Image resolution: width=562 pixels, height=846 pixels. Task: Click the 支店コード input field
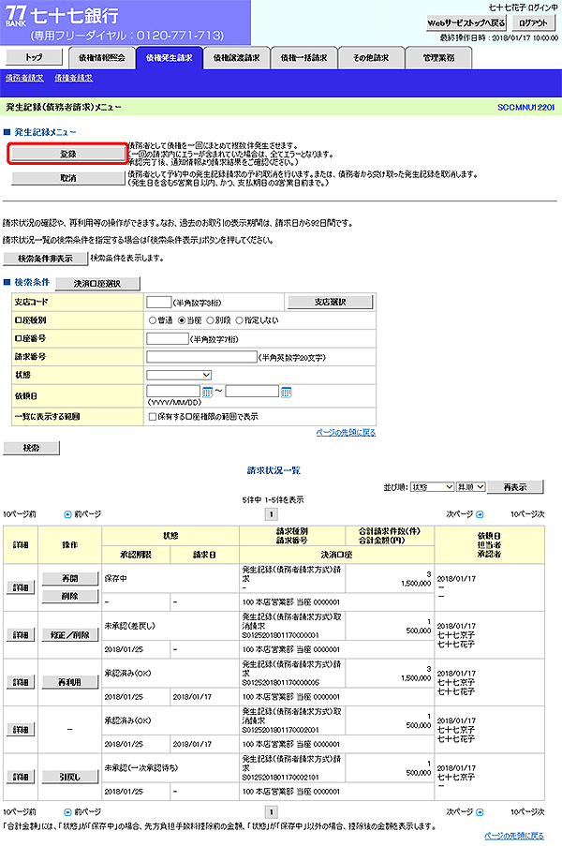(x=159, y=302)
